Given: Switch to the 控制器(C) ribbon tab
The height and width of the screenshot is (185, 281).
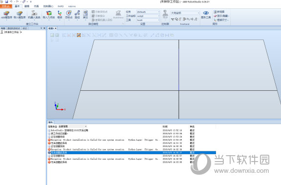Looking at the screenshot, I should click(x=48, y=6).
